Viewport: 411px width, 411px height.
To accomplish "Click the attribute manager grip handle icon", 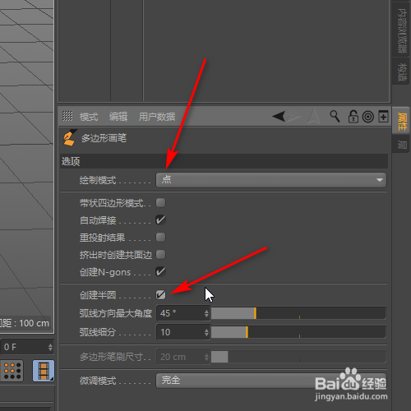I will point(67,116).
